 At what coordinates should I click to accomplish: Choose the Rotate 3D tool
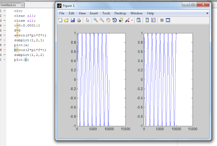click(x=115, y=20)
